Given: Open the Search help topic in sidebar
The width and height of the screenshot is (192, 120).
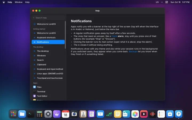Looking at the screenshot, I should tap(48, 60).
